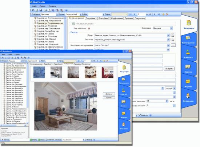The height and width of the screenshot is (147, 200).
Task: Switch to Основные данные tab in front window
Action: click(x=36, y=64)
